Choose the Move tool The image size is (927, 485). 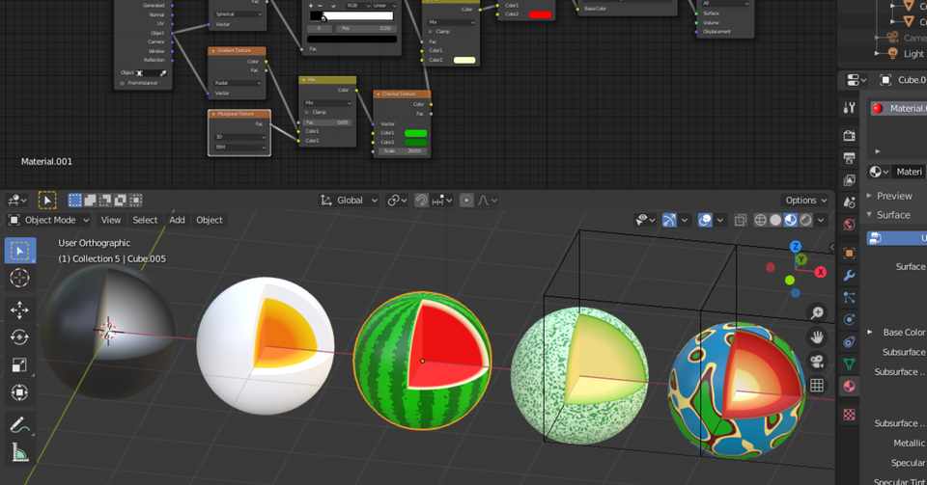[19, 310]
